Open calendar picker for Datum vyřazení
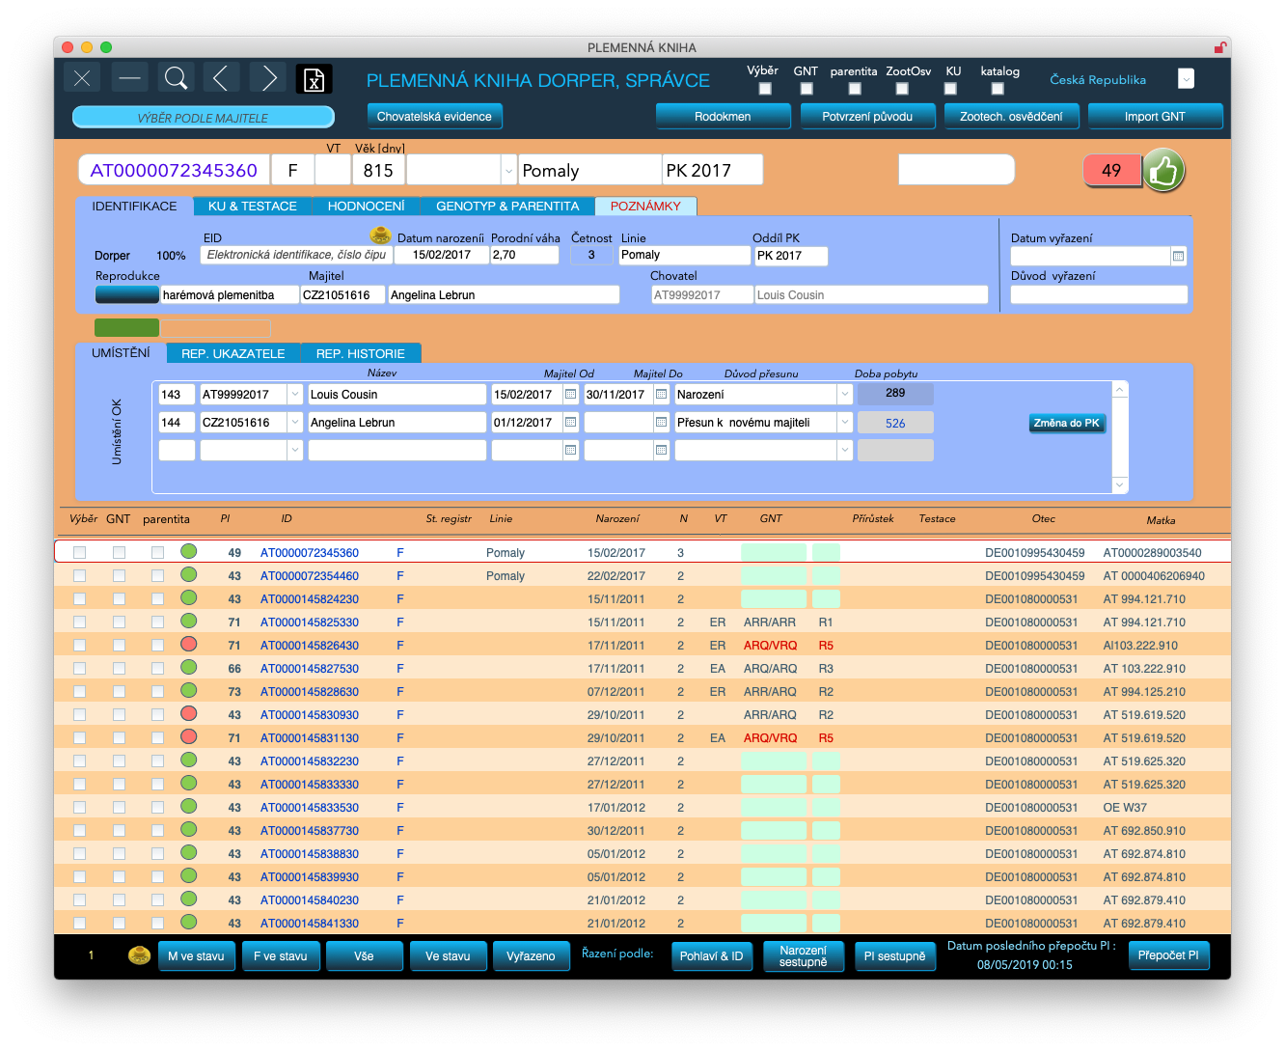The image size is (1285, 1051). pyautogui.click(x=1178, y=256)
